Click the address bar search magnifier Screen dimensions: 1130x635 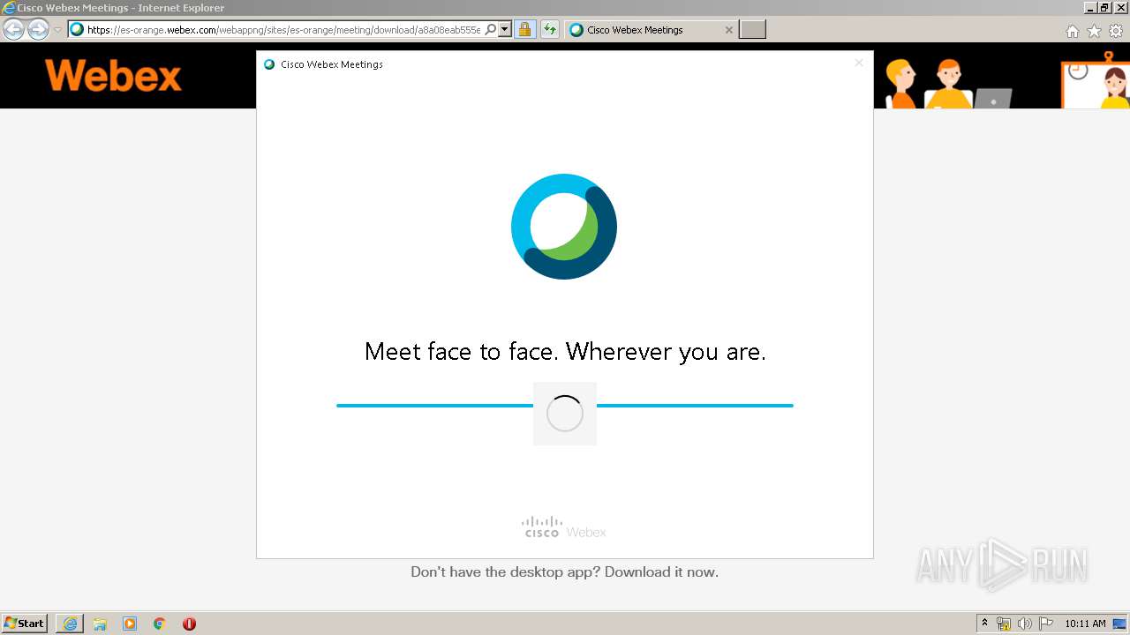[x=491, y=30]
